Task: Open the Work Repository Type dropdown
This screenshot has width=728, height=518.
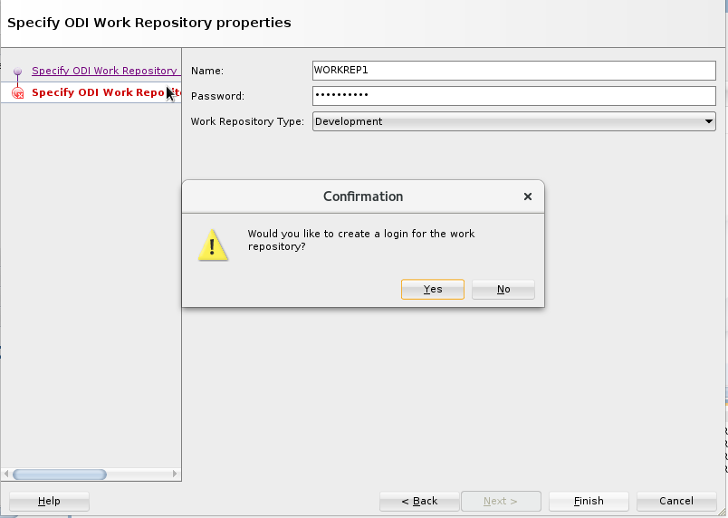Action: [x=514, y=121]
